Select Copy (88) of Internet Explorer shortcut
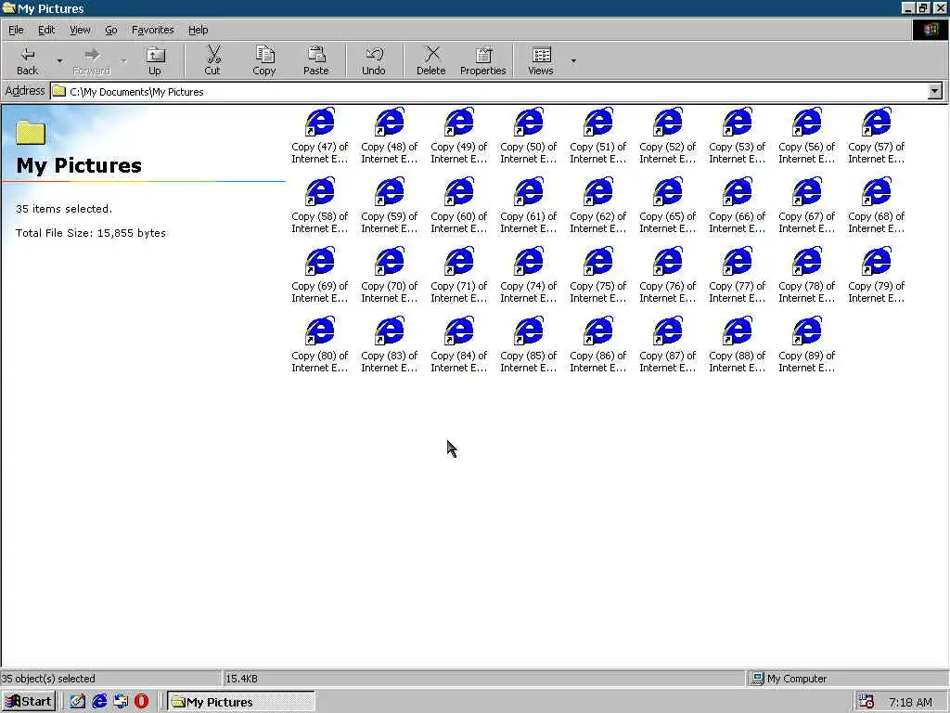The image size is (950, 713). click(738, 344)
